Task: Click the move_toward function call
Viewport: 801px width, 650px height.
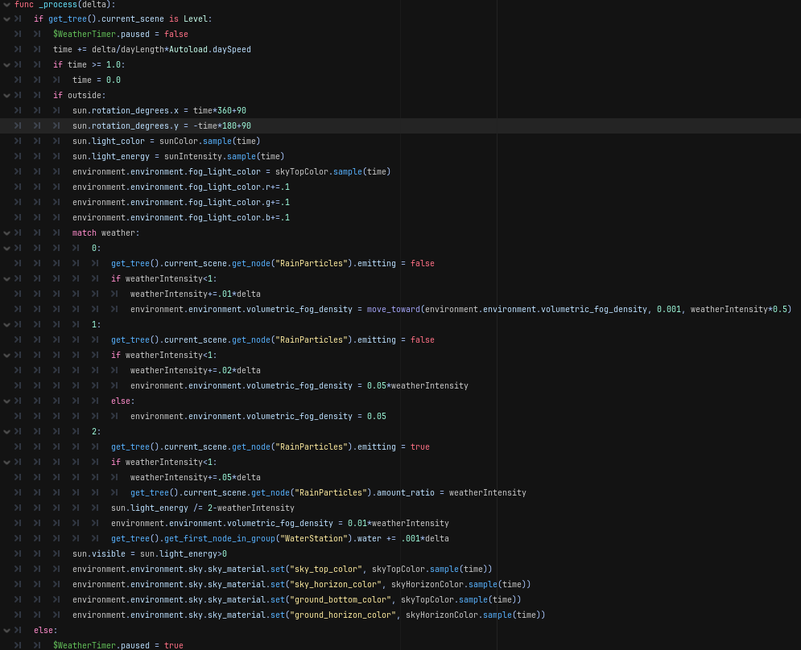Action: point(393,309)
